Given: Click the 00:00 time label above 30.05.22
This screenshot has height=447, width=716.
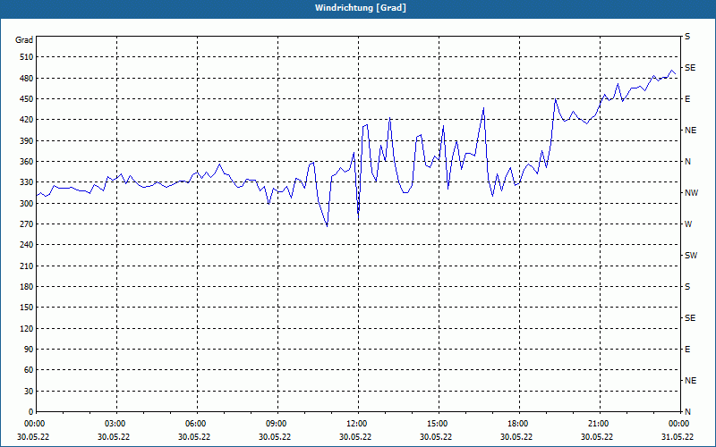Looking at the screenshot, I should tap(33, 424).
